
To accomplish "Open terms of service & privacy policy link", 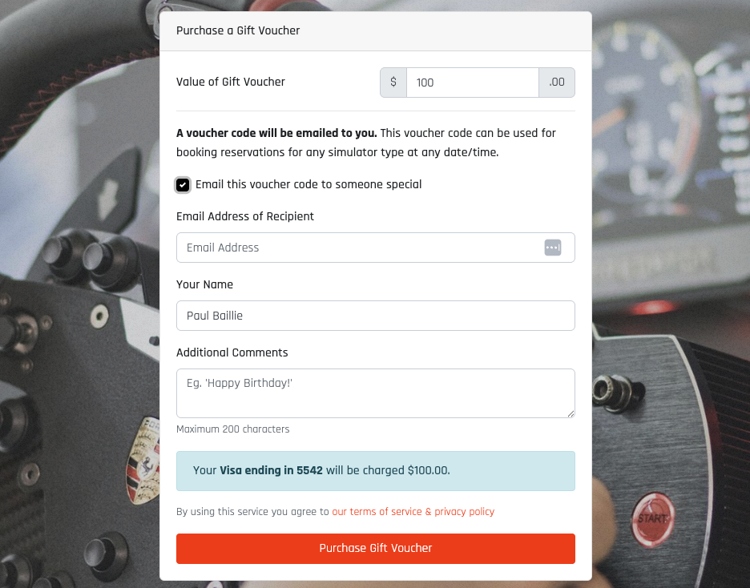I will (413, 512).
